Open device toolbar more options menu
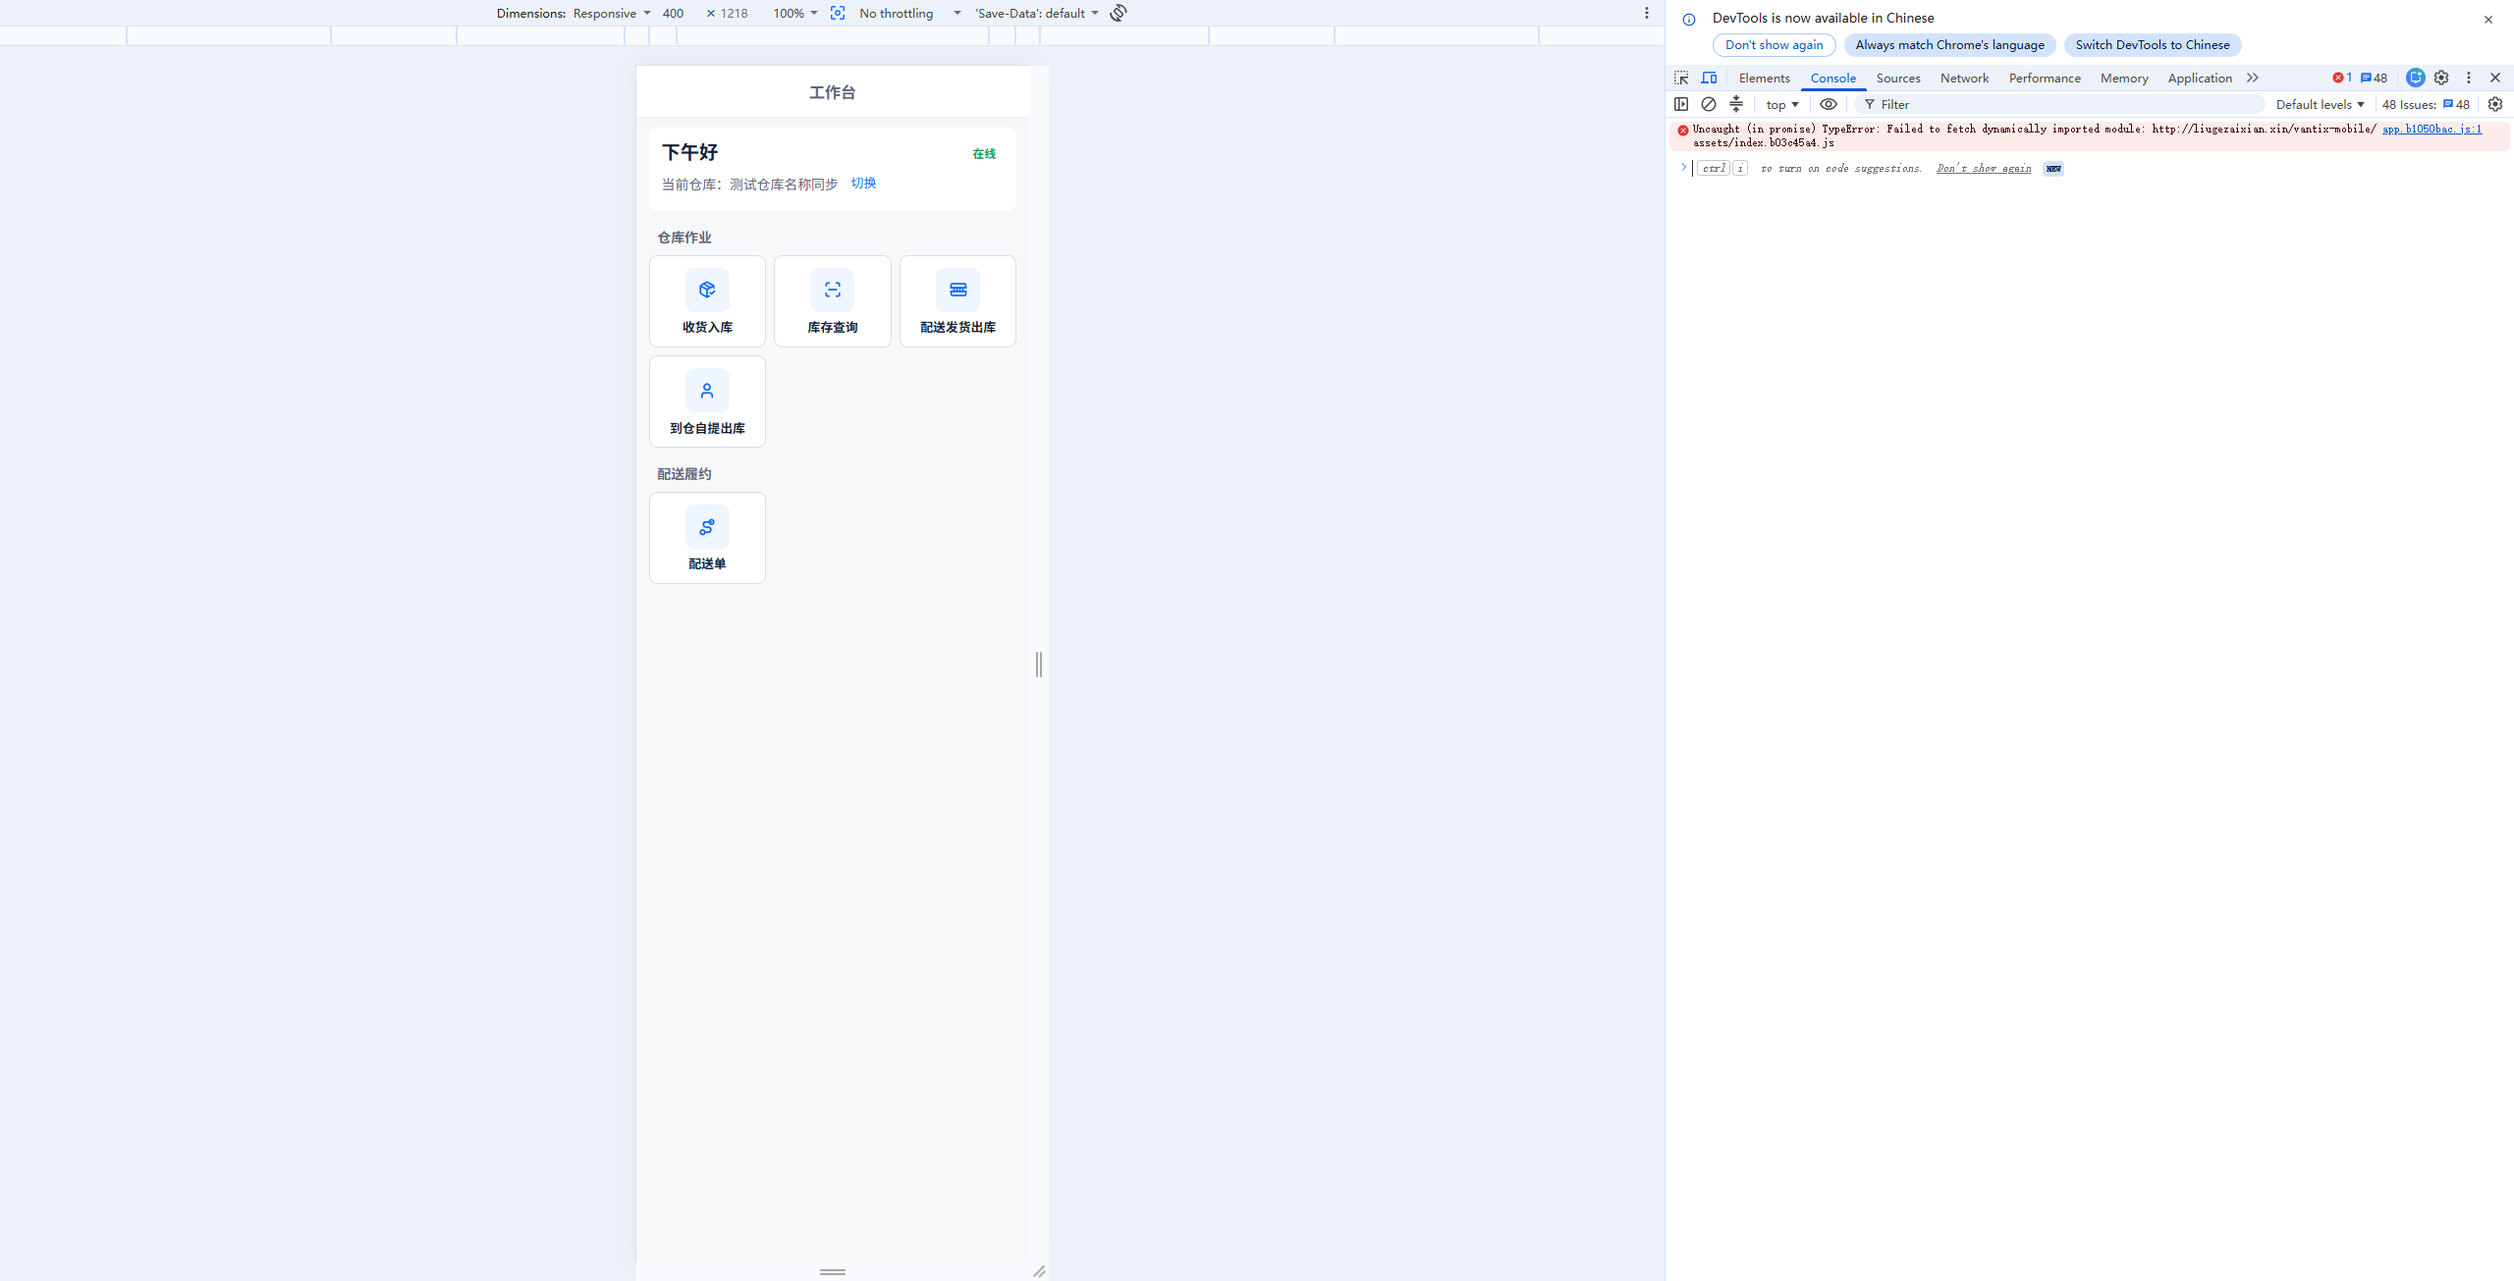Screen dimensions: 2514x1281 click(1647, 13)
